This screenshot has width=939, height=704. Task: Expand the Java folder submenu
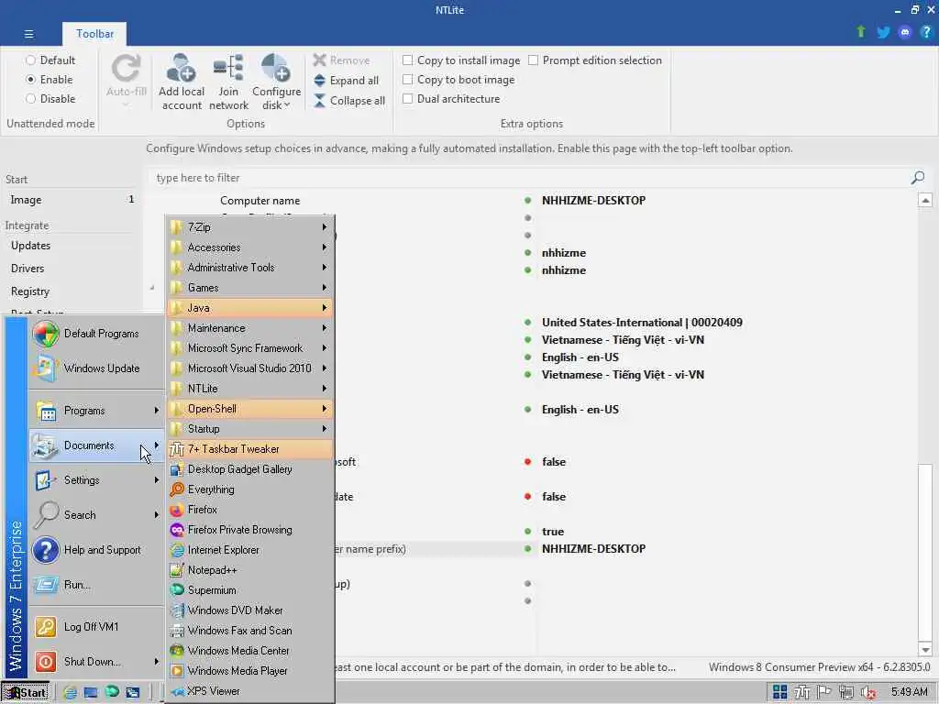coord(250,308)
